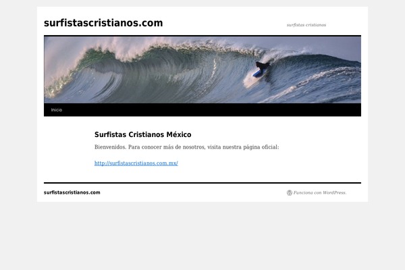Visit the Funciona con WordPress link
The image size is (405, 270).
320,193
